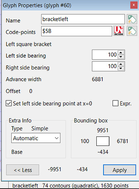Click inside the Name field containing bracketleft
This screenshot has height=189, width=139.
83,19
